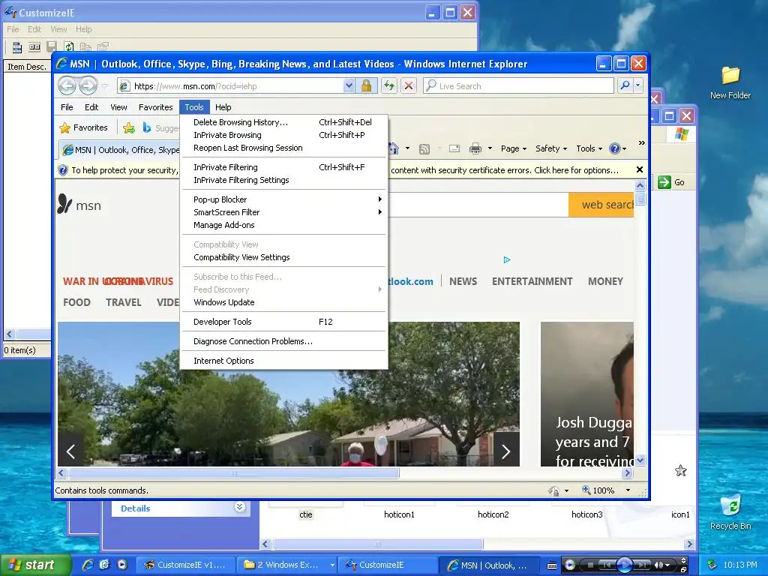Open New Folder on the desktop
The height and width of the screenshot is (576, 768).
(730, 82)
